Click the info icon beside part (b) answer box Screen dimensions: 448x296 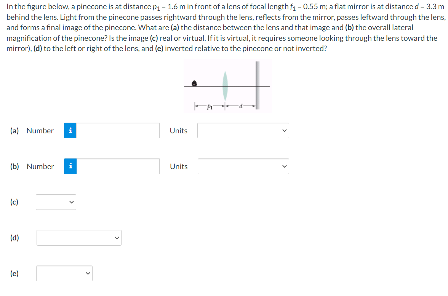point(70,166)
